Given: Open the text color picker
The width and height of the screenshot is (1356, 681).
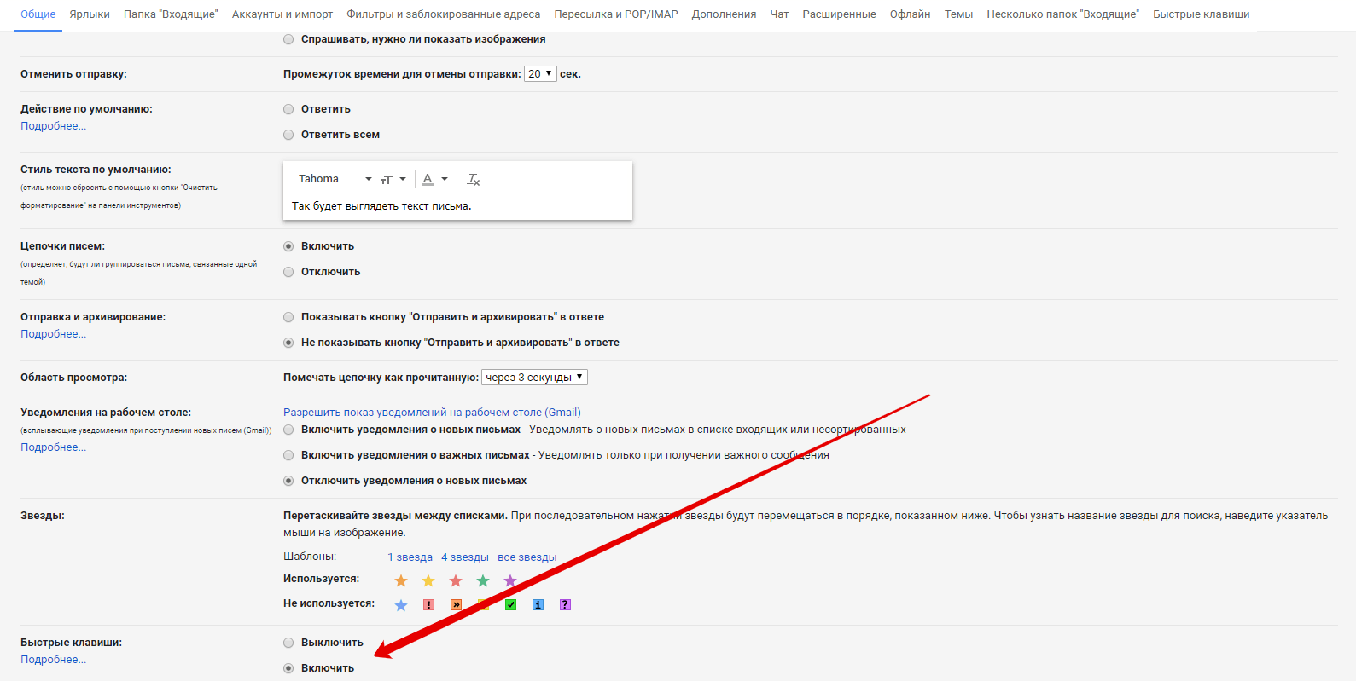Looking at the screenshot, I should [434, 180].
